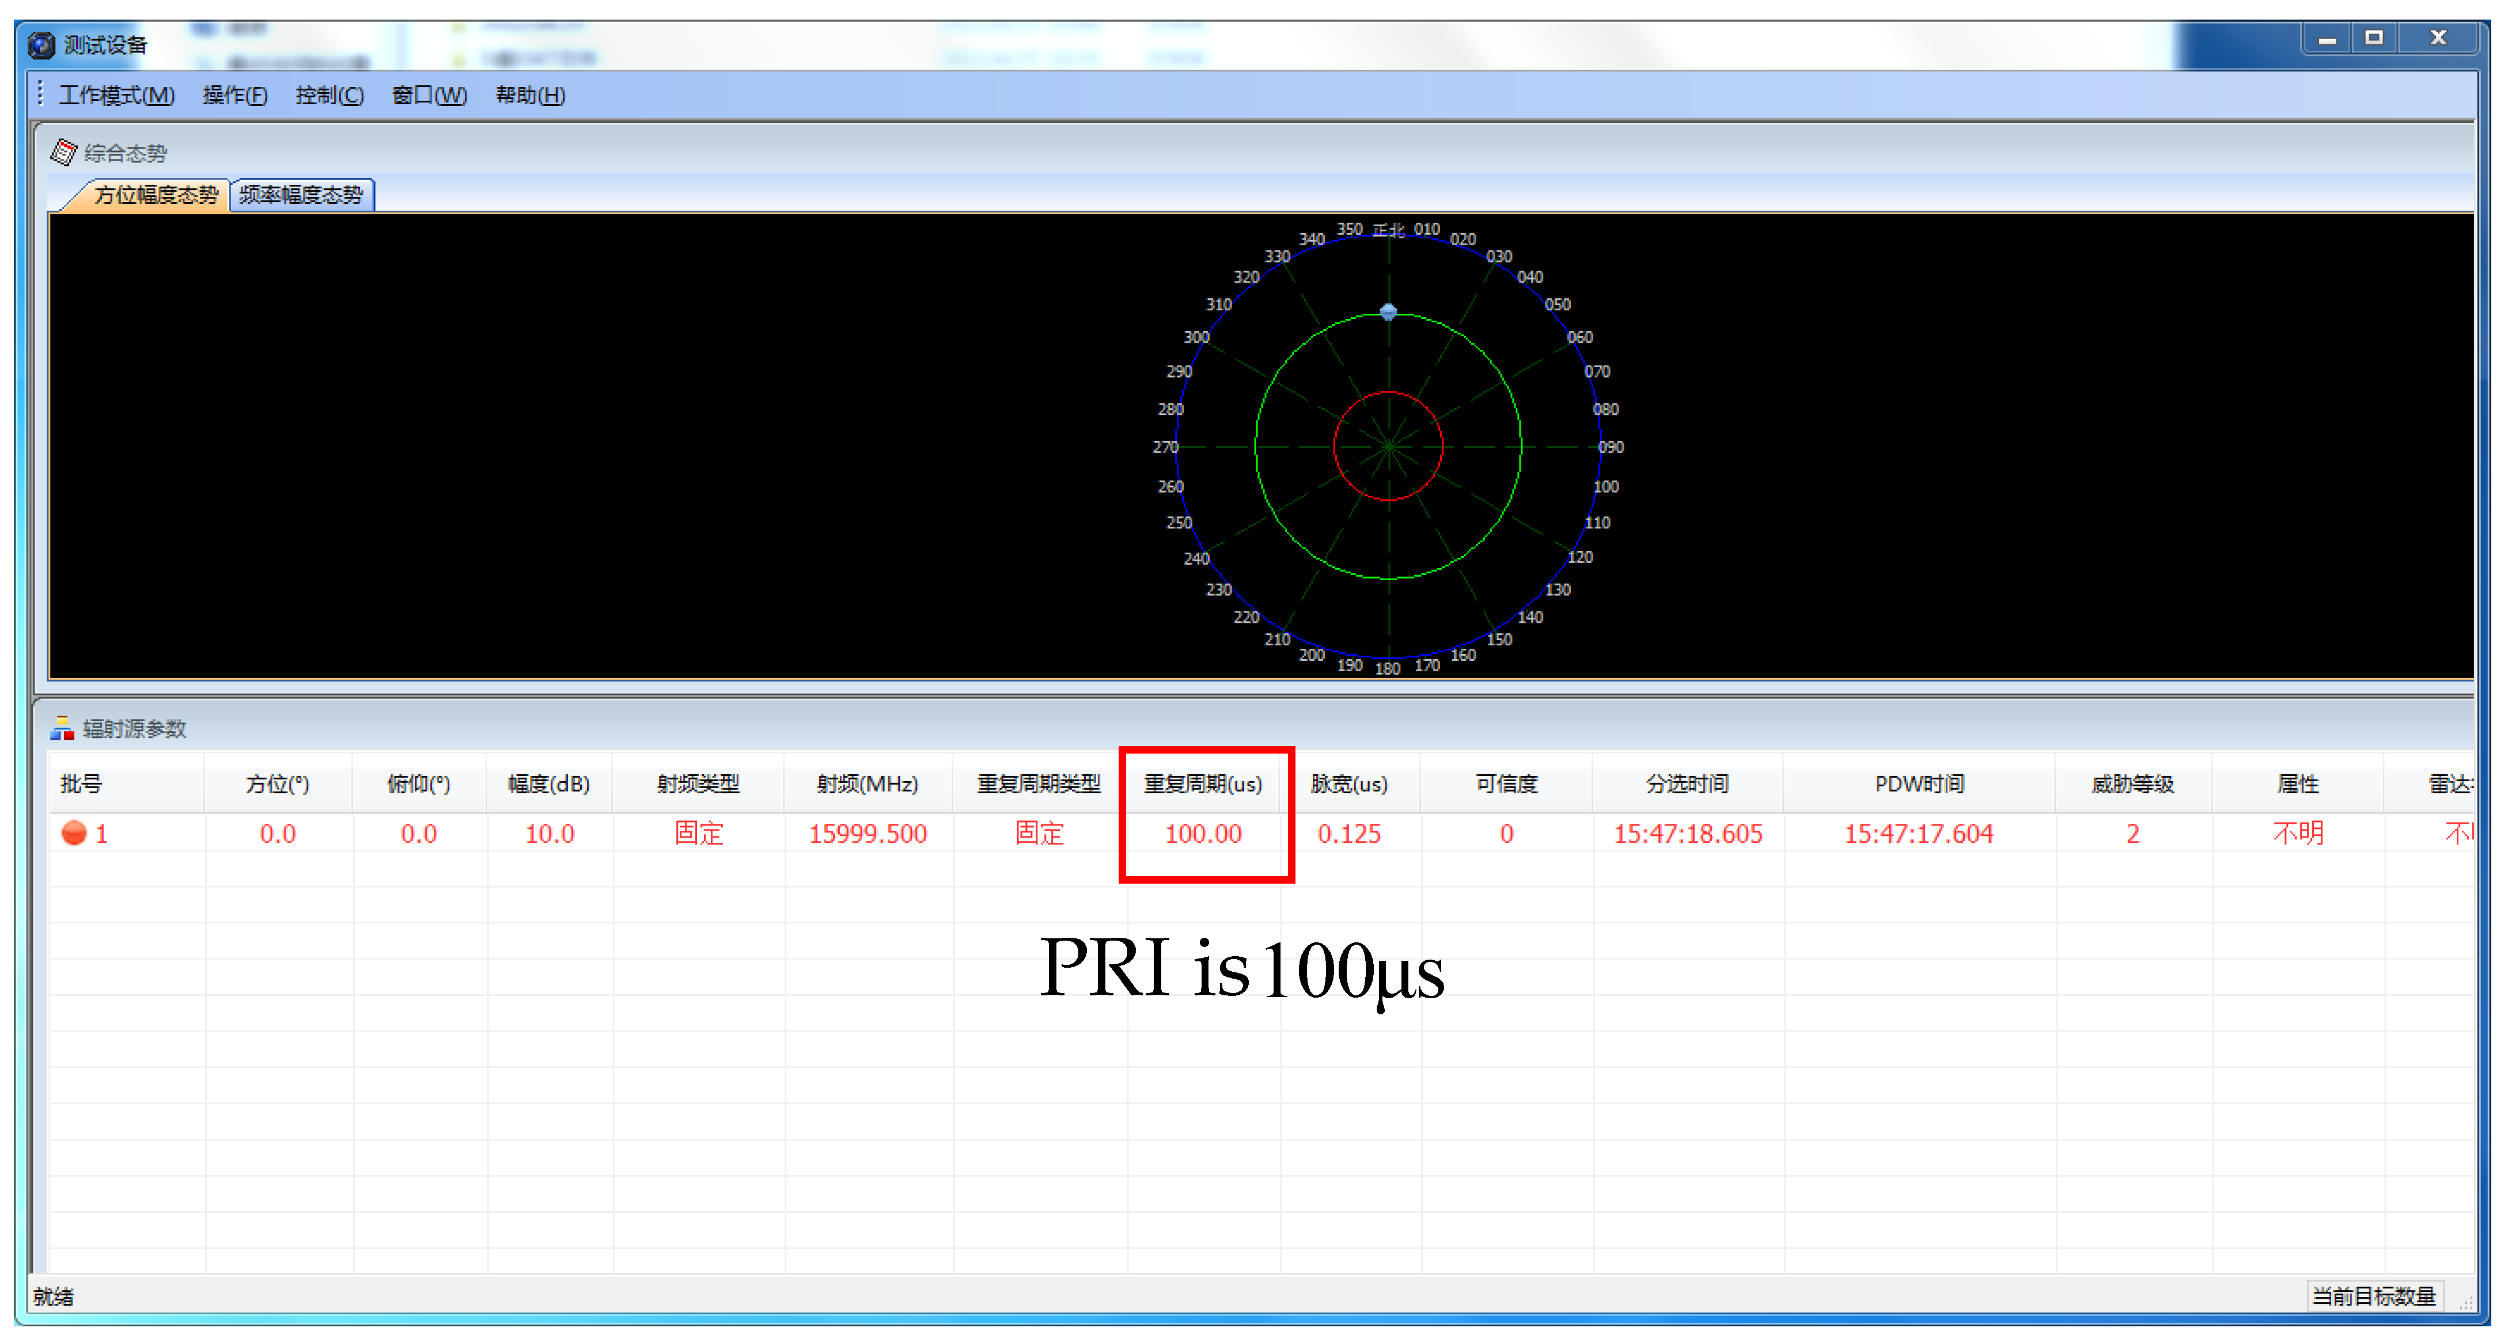The height and width of the screenshot is (1339, 2508).
Task: Click the 重复周期(us) column header
Action: (x=1203, y=783)
